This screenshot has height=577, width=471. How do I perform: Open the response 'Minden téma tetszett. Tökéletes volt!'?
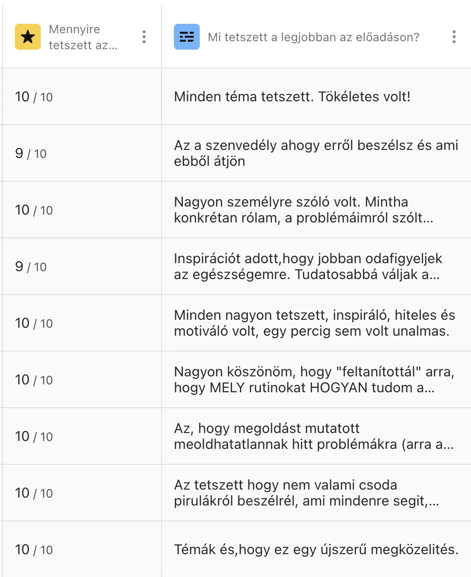coord(292,97)
